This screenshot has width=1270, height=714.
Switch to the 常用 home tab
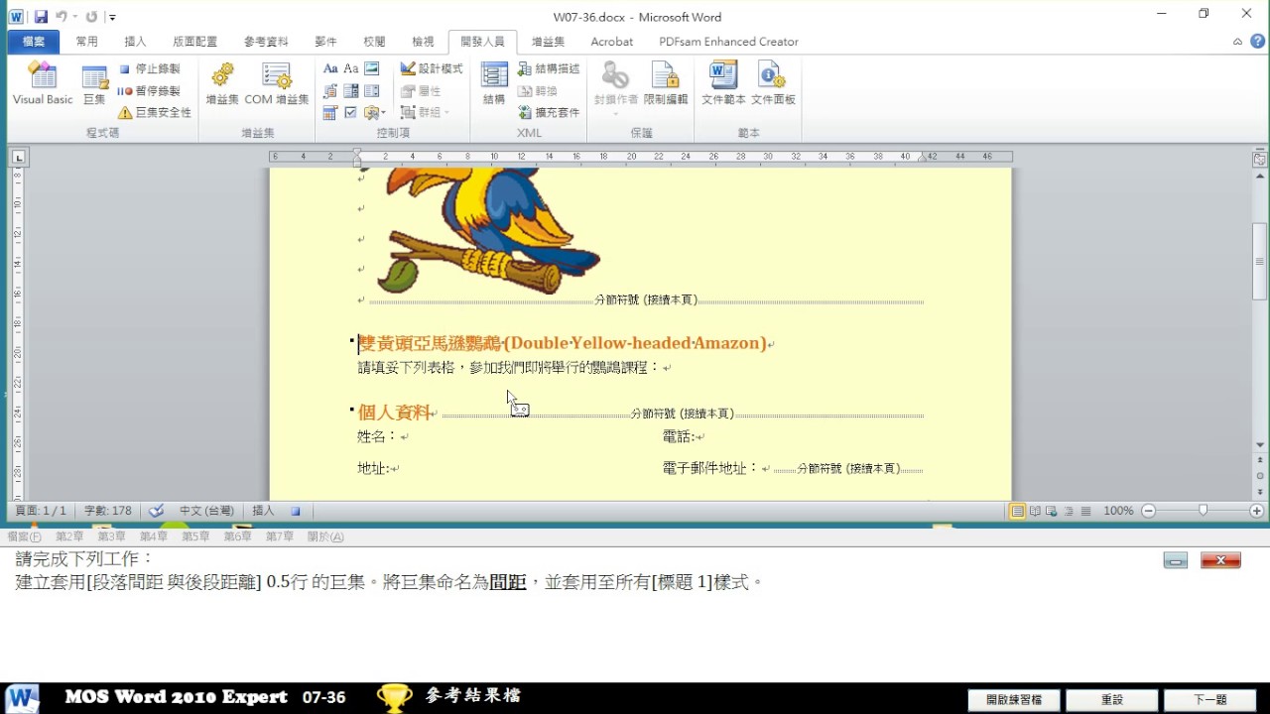pos(86,42)
